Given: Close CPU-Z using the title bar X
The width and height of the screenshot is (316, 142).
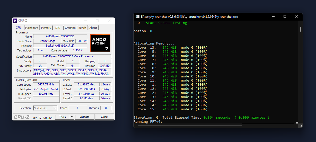Looking at the screenshot, I should pyautogui.click(x=109, y=21).
